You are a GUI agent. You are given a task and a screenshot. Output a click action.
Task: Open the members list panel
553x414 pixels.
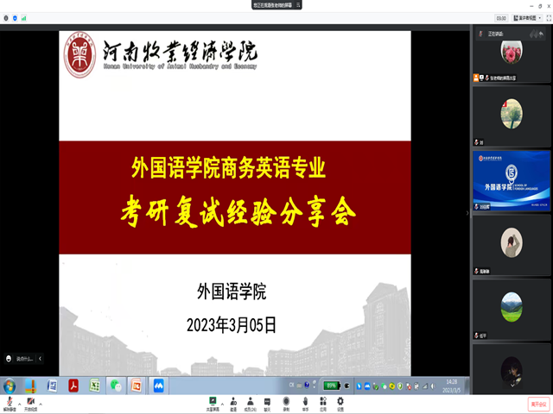click(251, 401)
